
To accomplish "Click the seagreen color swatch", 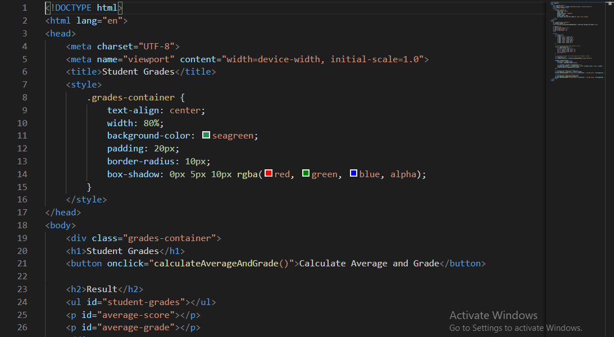I will coord(206,135).
